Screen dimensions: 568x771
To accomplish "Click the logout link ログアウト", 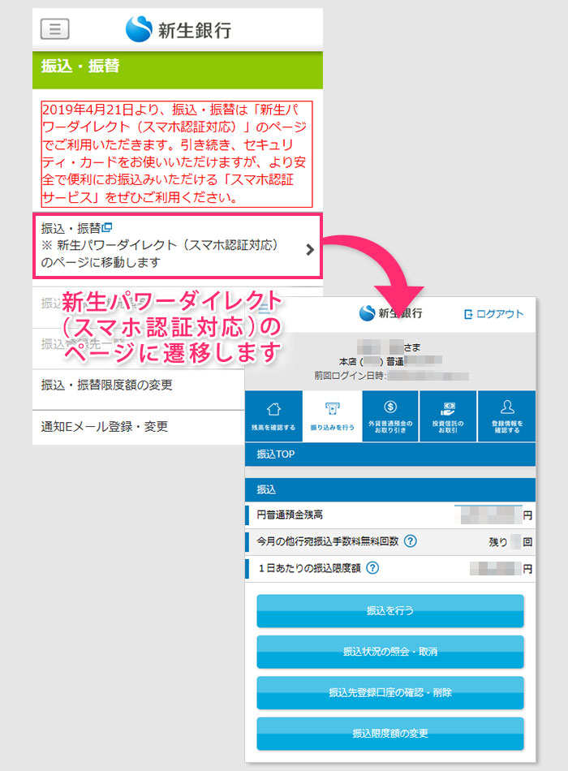I will [x=493, y=314].
